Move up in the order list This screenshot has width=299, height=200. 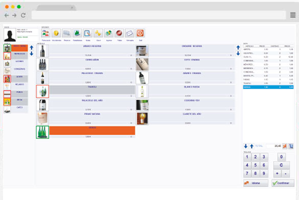(251, 146)
